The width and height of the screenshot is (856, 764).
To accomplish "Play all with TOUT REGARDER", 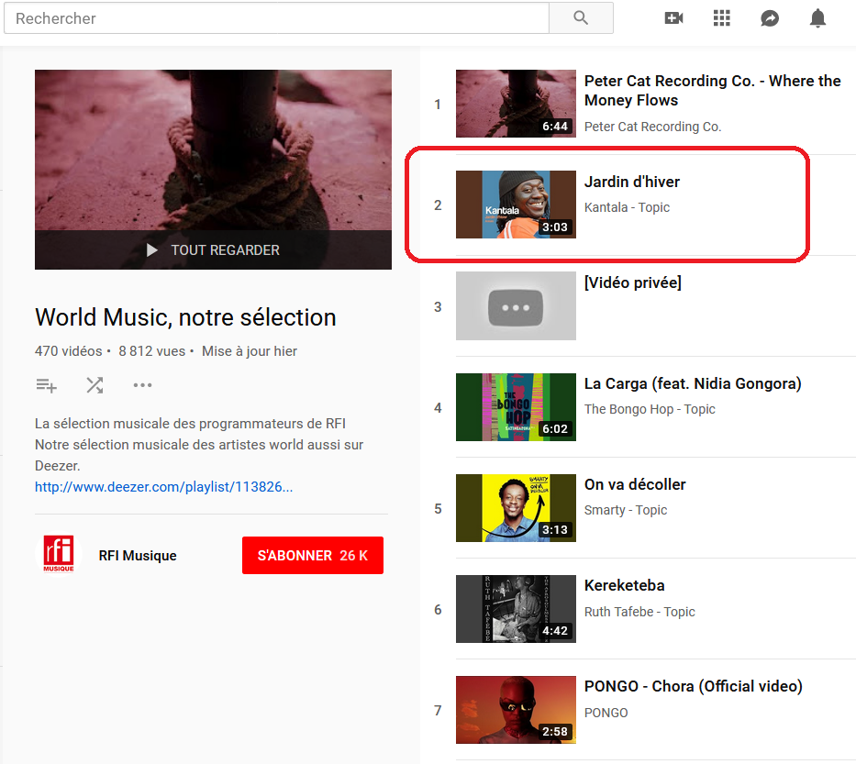I will 214,250.
